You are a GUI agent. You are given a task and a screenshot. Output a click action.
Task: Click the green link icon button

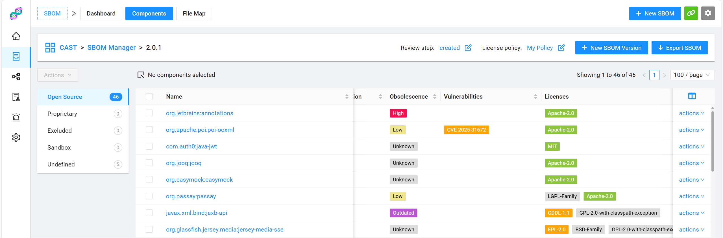pos(691,13)
